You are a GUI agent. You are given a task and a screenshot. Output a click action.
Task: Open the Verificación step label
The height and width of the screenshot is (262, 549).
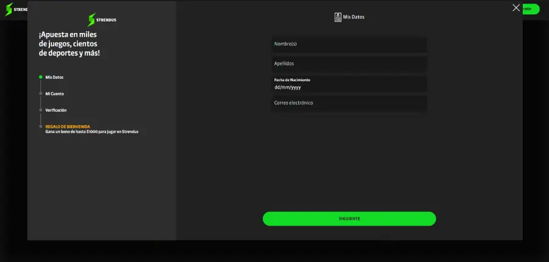click(56, 111)
